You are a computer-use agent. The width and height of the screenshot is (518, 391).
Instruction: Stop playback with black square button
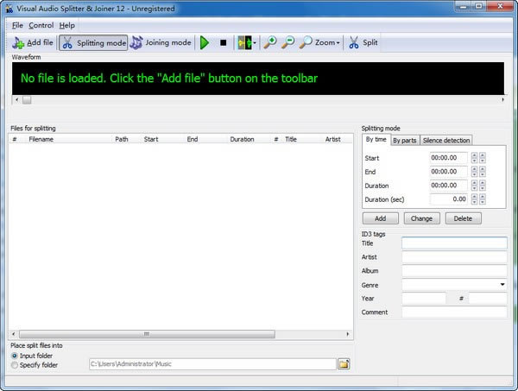click(x=224, y=42)
